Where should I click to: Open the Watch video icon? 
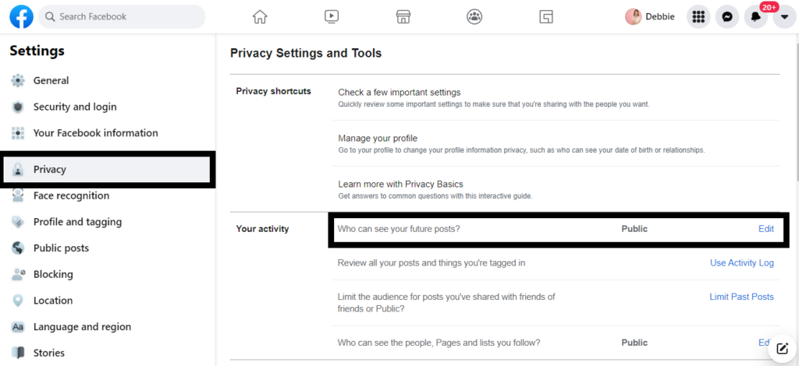331,17
